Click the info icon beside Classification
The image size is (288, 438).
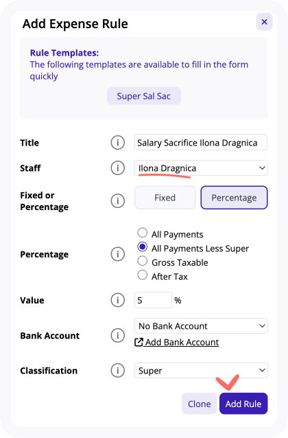[118, 371]
